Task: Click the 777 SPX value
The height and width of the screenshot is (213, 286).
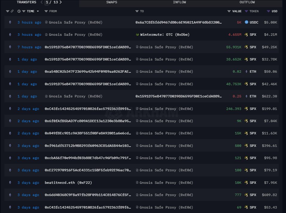Action: click(x=238, y=195)
